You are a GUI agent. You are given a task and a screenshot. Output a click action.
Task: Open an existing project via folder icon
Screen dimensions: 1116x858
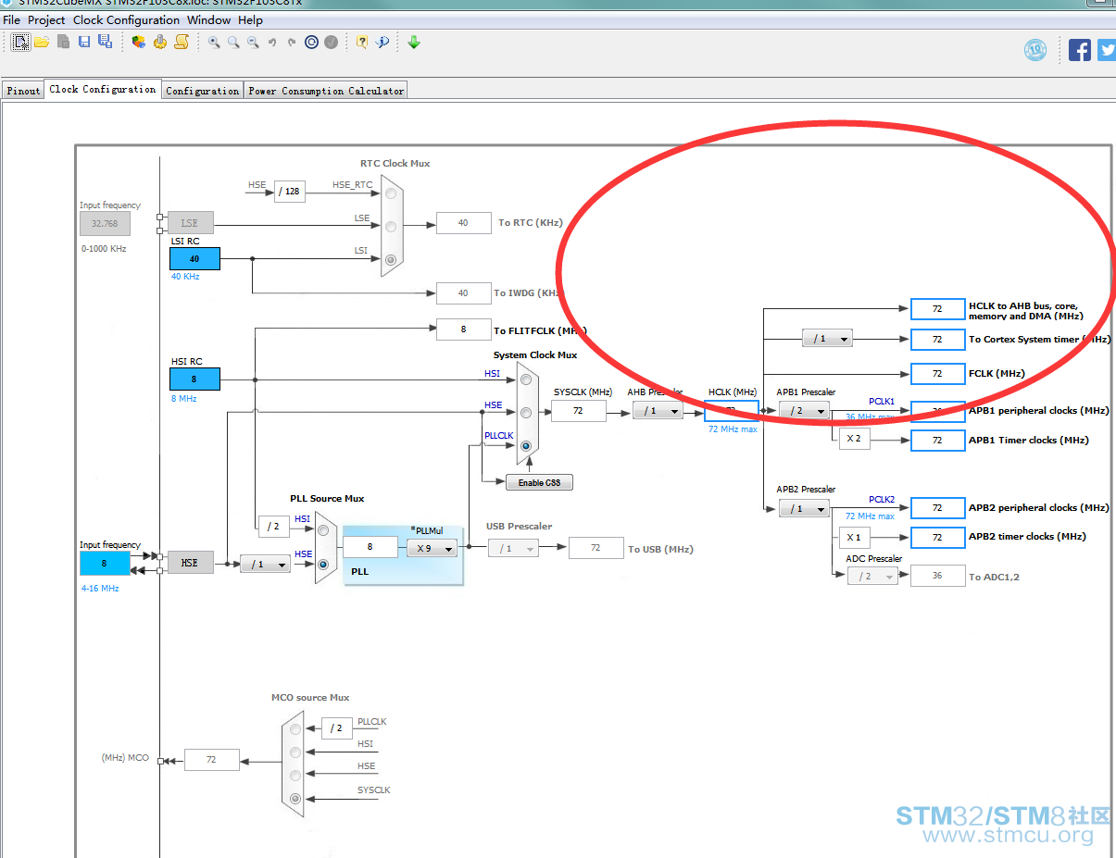click(42, 42)
